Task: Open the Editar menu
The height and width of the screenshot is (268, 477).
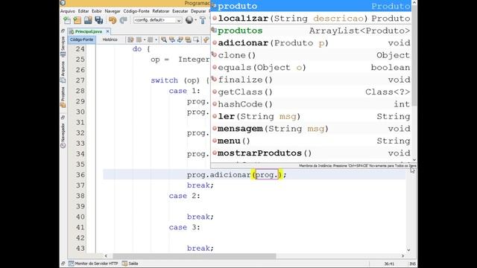Action: [x=83, y=11]
